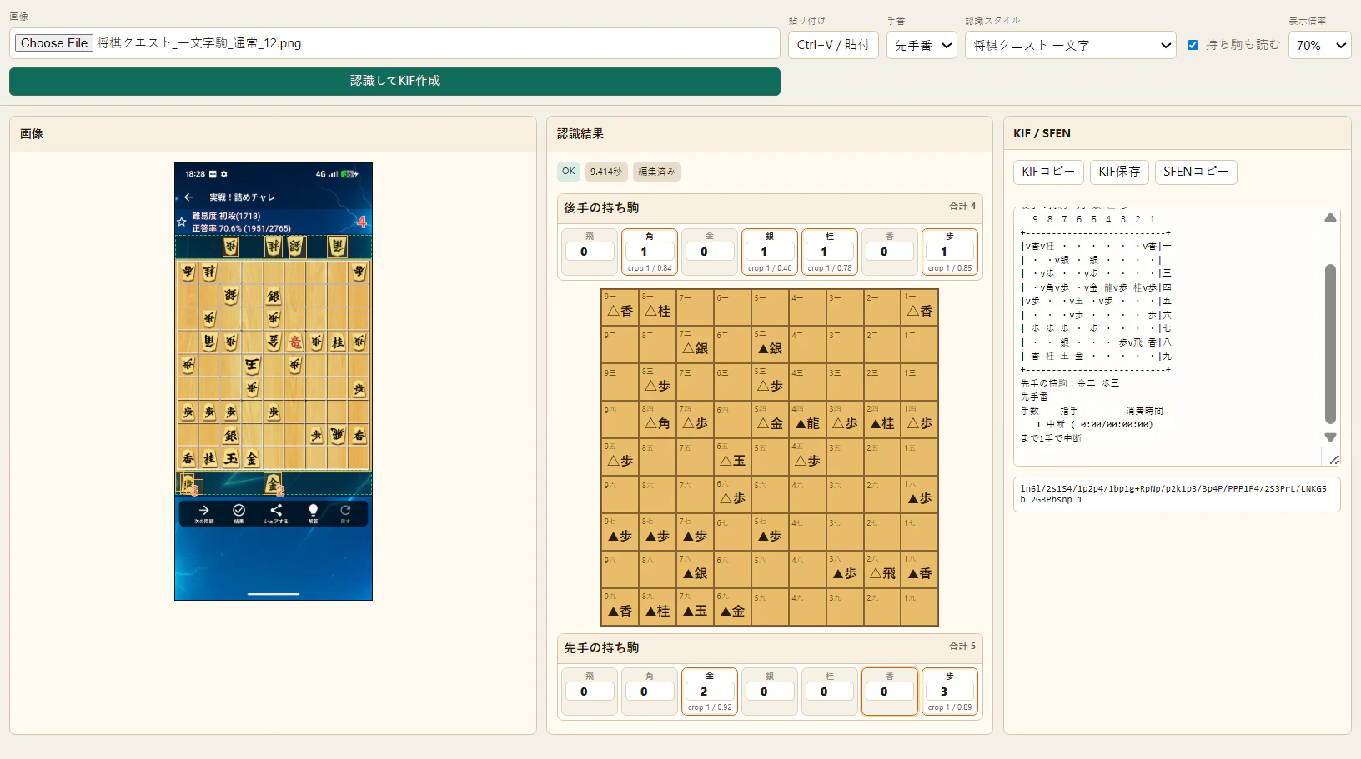Click the 先手 金 count field showing 2
The width and height of the screenshot is (1361, 759).
click(x=710, y=692)
